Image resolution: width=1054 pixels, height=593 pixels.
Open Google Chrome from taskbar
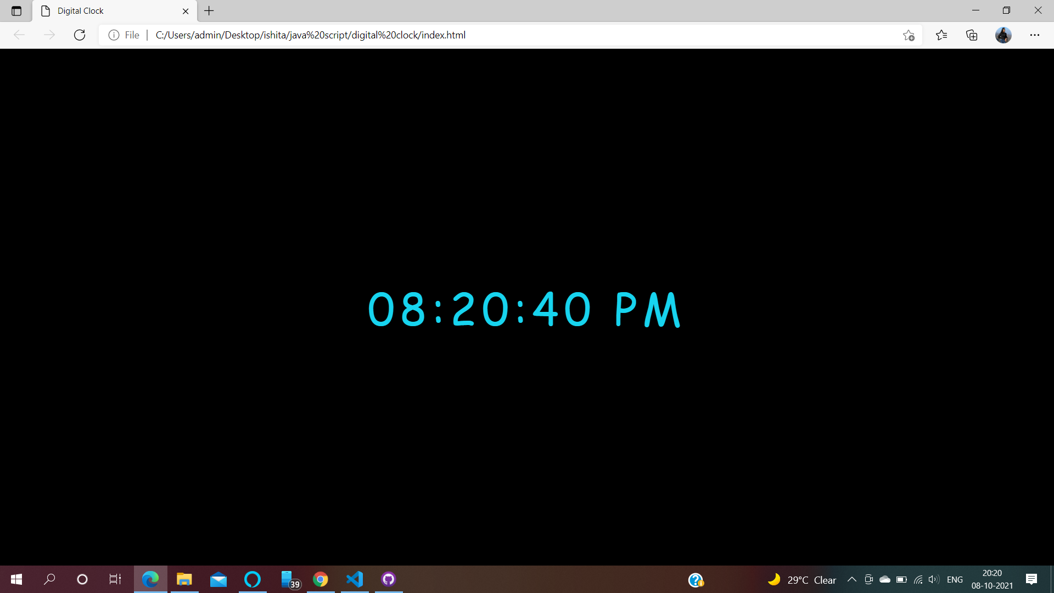tap(321, 579)
